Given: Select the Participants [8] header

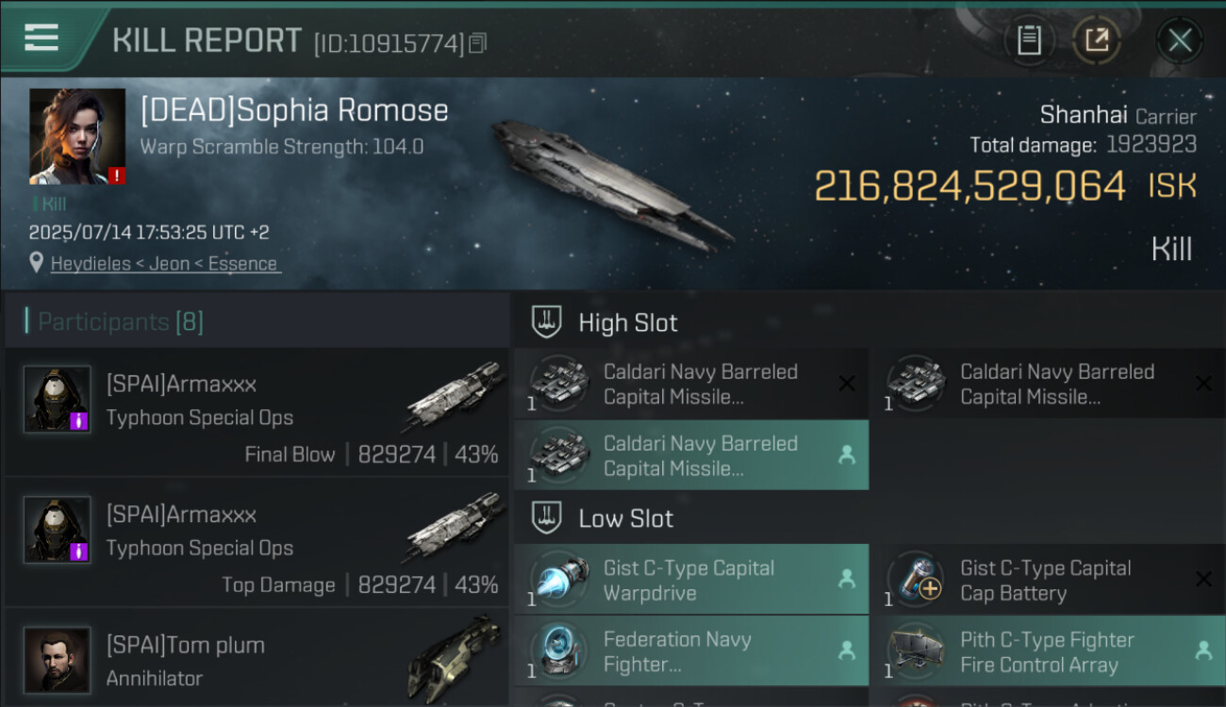Looking at the screenshot, I should (121, 322).
